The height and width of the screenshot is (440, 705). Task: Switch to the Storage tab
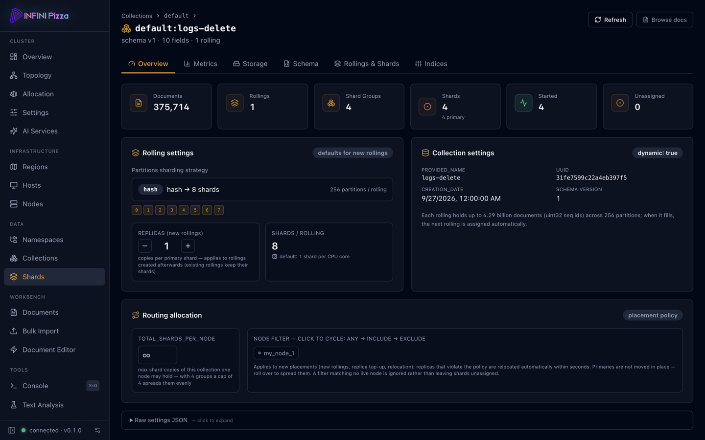point(250,64)
